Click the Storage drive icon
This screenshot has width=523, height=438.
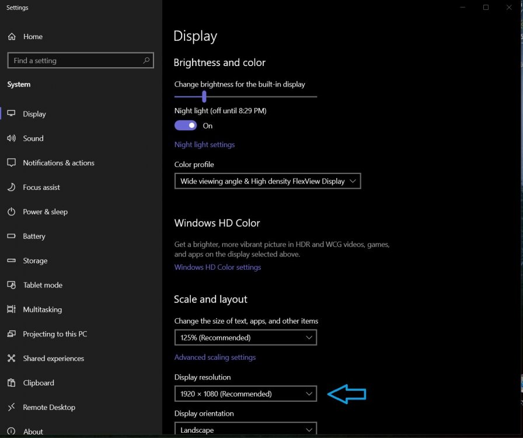point(11,260)
